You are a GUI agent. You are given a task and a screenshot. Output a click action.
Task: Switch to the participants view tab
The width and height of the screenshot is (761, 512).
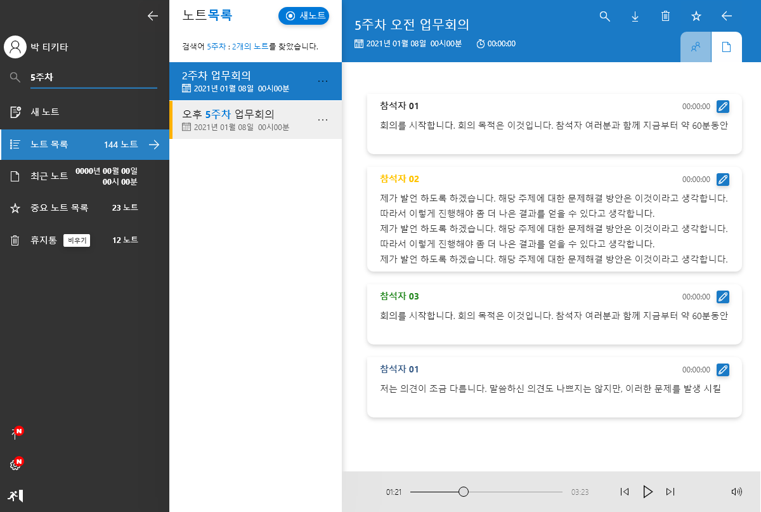[696, 47]
